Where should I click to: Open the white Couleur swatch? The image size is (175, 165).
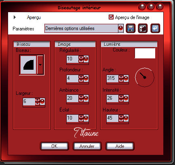click(145, 53)
